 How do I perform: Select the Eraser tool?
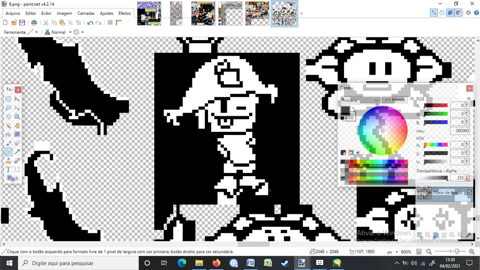pos(17,143)
